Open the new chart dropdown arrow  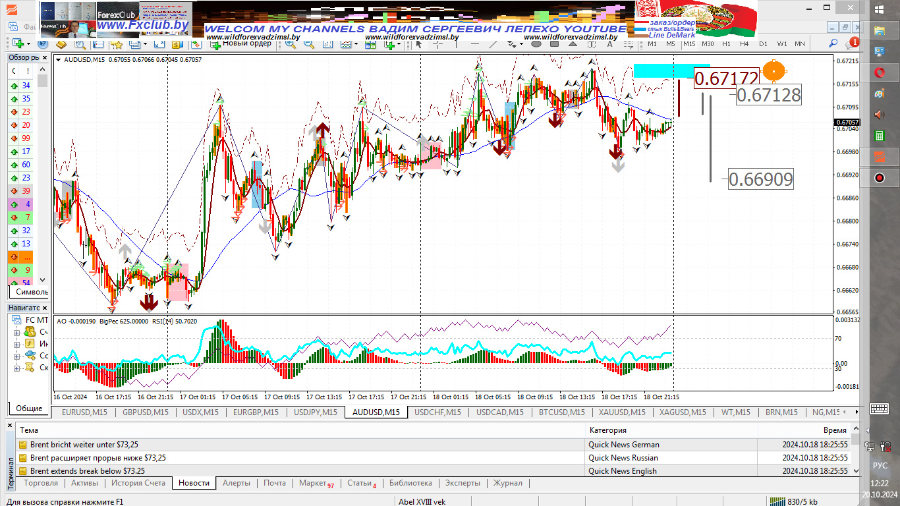29,44
